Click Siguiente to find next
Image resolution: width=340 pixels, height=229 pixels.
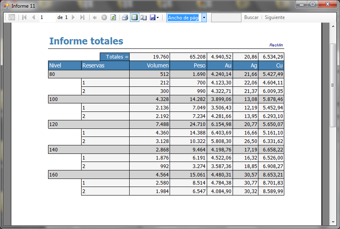275,17
